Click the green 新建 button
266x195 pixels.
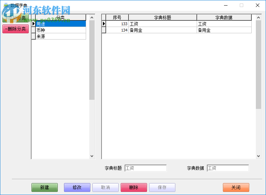point(44,187)
